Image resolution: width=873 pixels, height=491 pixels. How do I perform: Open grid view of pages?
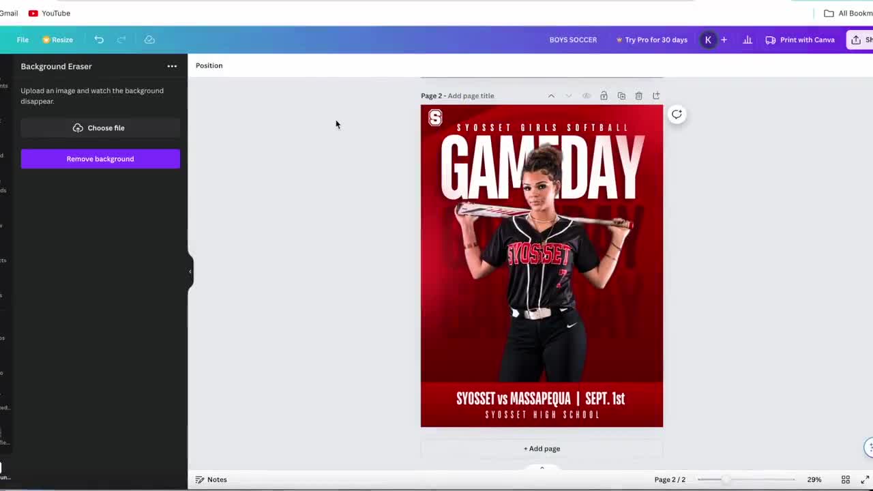point(846,479)
